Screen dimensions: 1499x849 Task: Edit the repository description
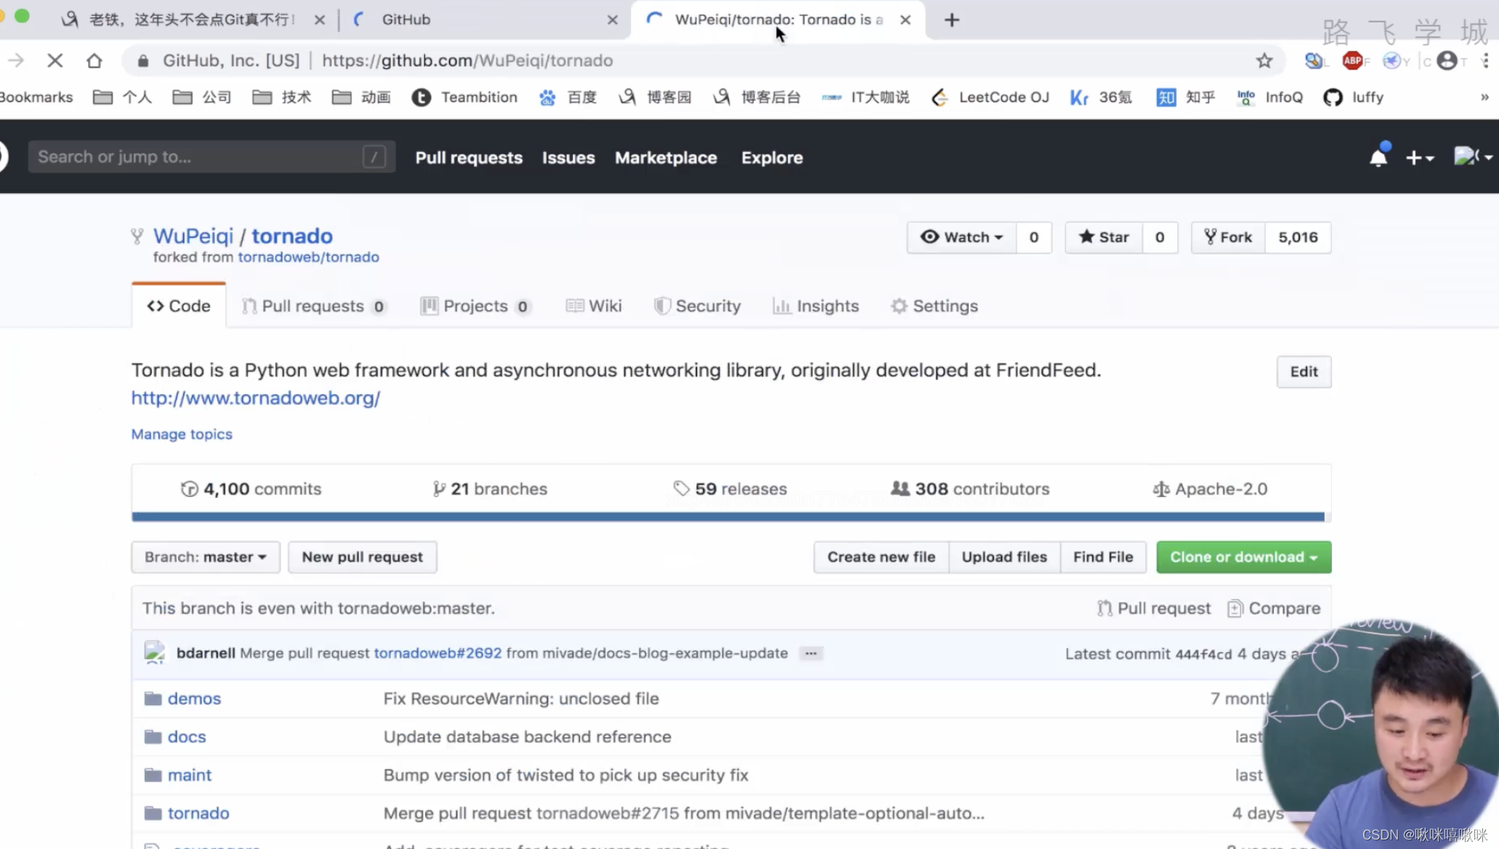tap(1304, 372)
